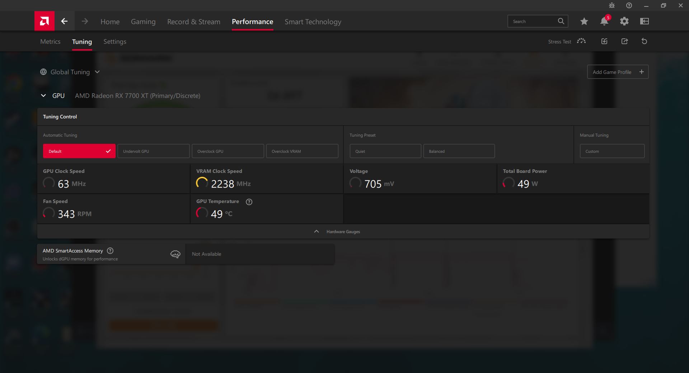Click the export profile icon
Image resolution: width=689 pixels, height=373 pixels.
[625, 41]
